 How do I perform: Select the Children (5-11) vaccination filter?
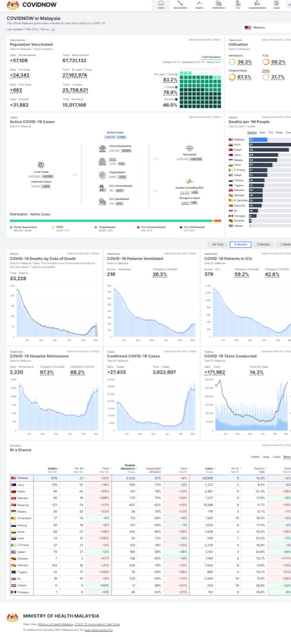click(172, 62)
